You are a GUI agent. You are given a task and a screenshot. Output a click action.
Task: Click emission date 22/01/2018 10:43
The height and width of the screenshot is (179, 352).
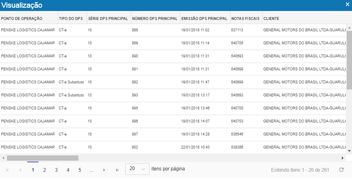pyautogui.click(x=195, y=147)
